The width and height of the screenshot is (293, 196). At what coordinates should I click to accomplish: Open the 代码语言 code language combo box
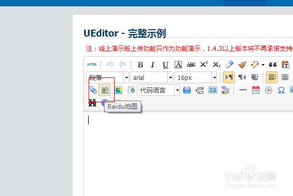pos(159,90)
